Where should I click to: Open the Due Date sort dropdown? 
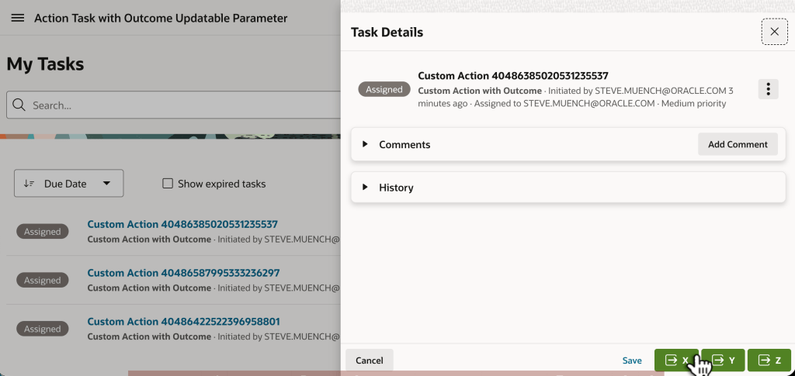coord(106,184)
